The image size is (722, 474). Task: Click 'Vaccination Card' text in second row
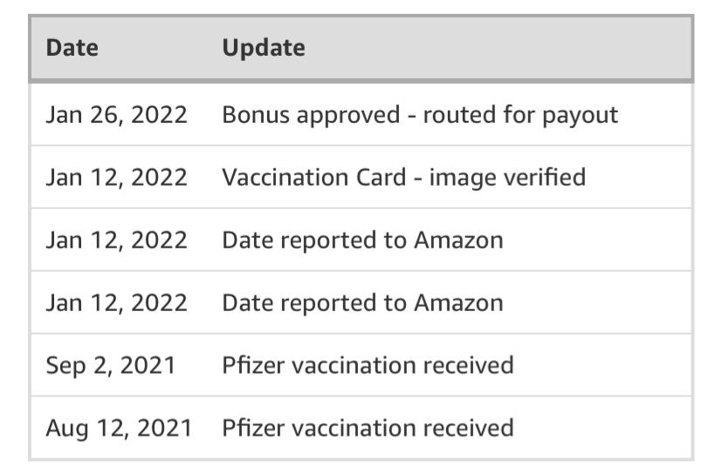tap(313, 177)
